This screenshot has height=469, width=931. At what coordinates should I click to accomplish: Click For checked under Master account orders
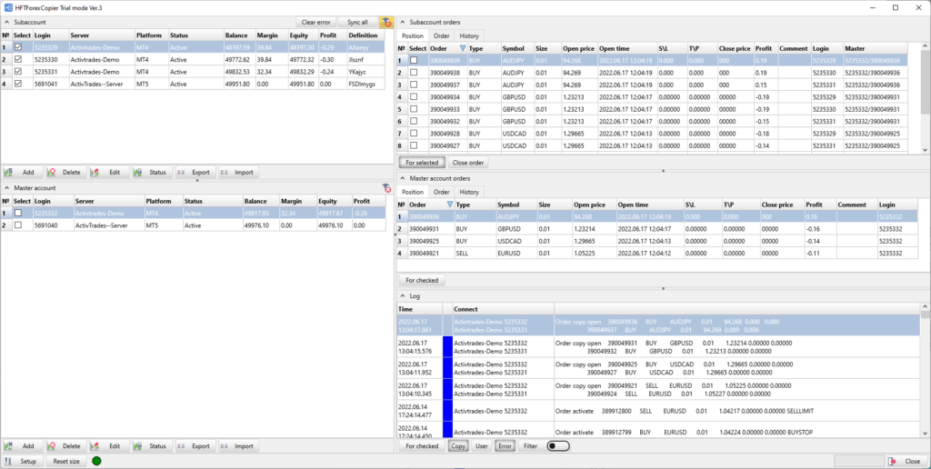[x=422, y=280]
